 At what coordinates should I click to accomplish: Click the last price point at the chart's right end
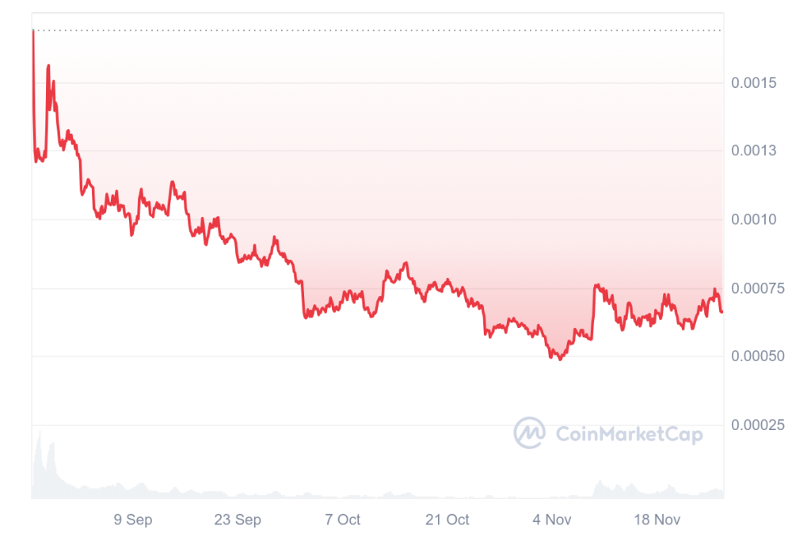pos(722,311)
